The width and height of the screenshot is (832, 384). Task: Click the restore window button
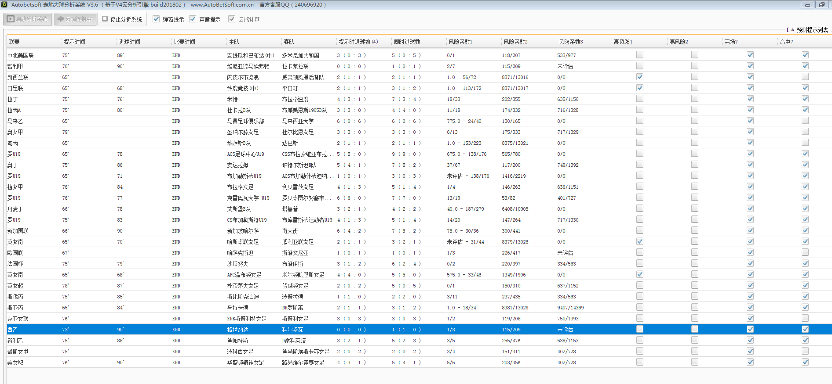(x=821, y=5)
